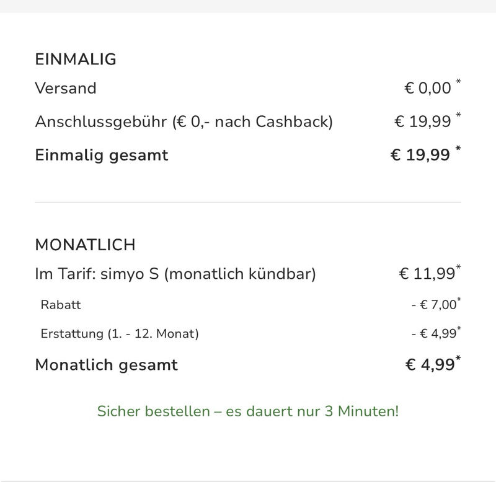
Task: Click the Rabatt discount label
Action: click(x=61, y=305)
